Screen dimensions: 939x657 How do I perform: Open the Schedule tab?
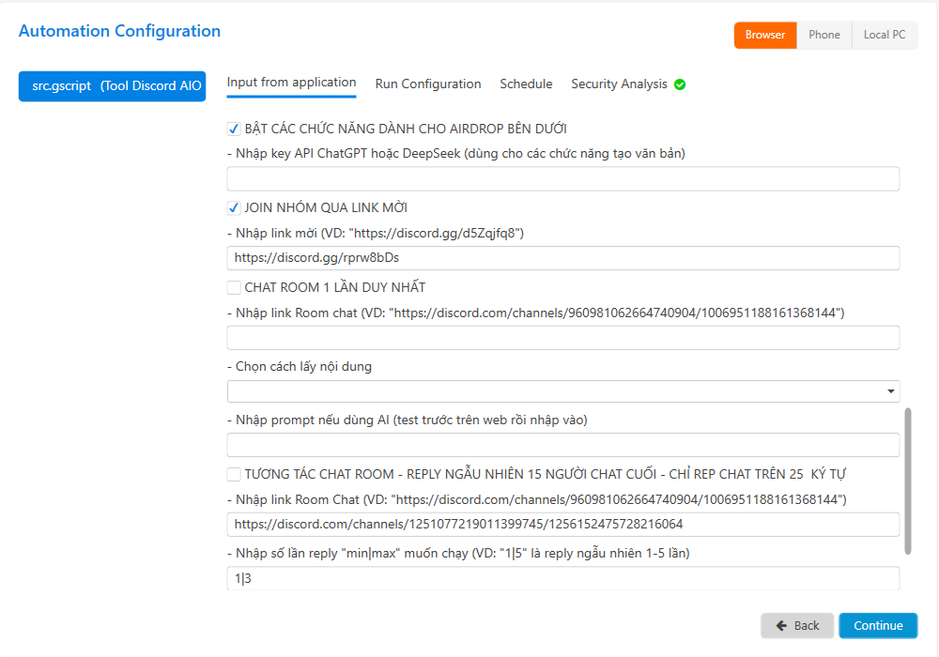coord(526,84)
